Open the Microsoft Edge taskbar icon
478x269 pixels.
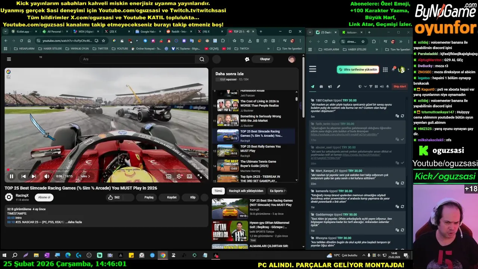tap(68, 256)
